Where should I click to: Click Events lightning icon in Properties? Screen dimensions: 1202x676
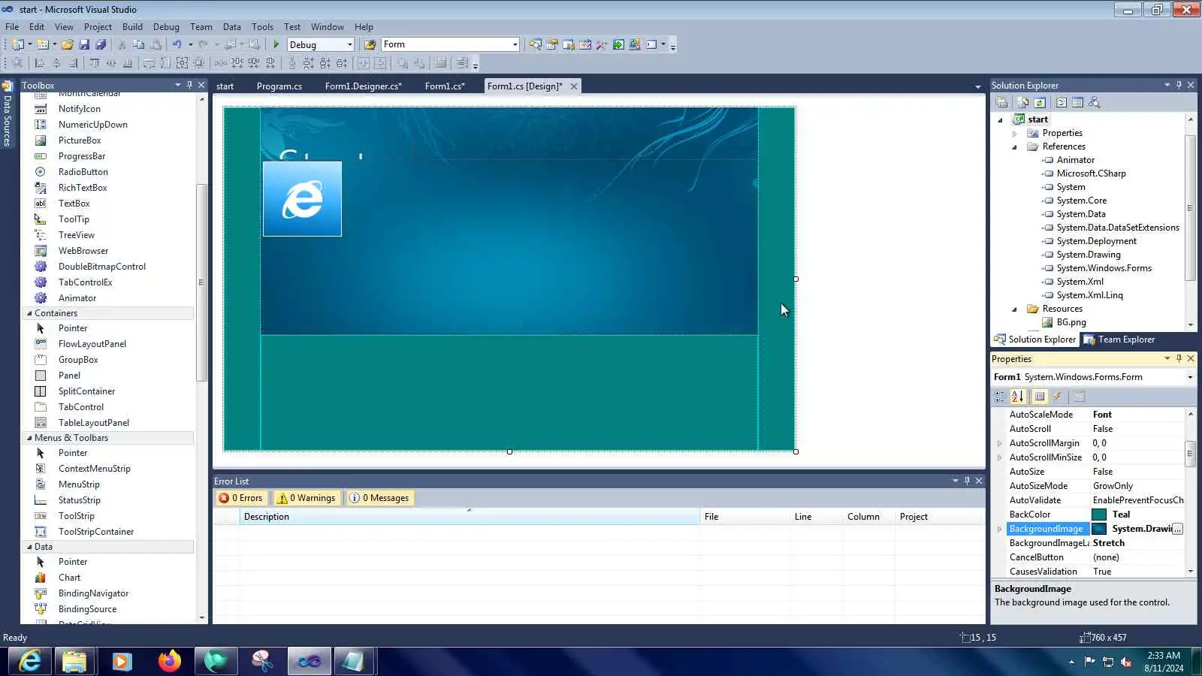[1057, 397]
